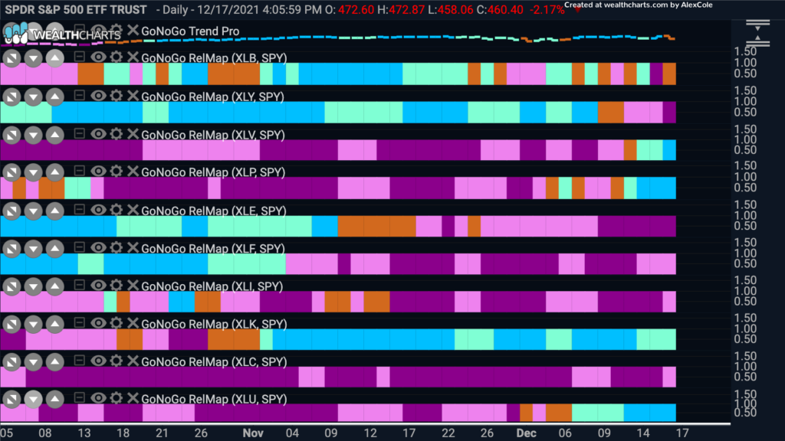Click the SPDR S&P 500 ETF TRUST title

pos(76,9)
